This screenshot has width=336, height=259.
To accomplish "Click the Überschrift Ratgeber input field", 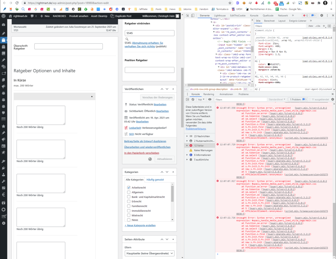I will click(68, 46).
